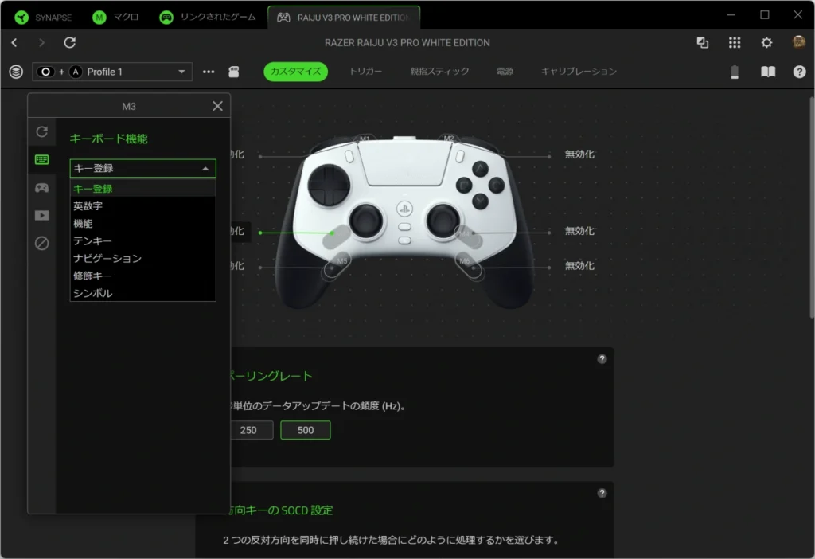
Task: Set polling rate to 250
Action: pyautogui.click(x=248, y=430)
